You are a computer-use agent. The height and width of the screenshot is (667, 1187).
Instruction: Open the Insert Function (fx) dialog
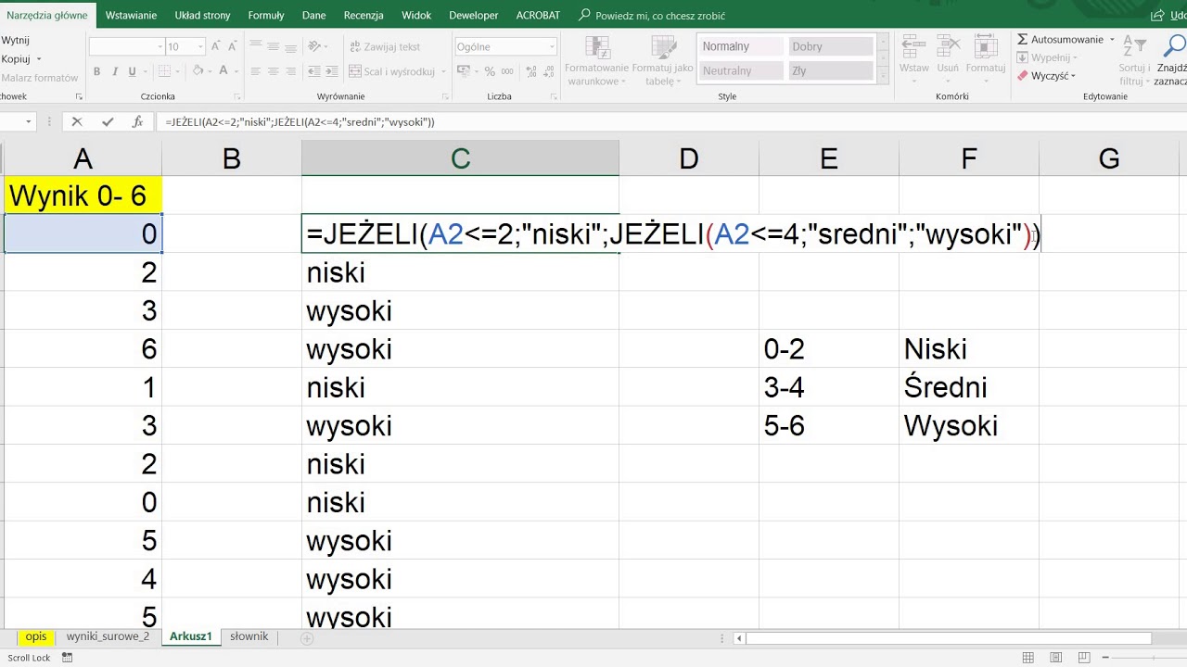tap(137, 121)
